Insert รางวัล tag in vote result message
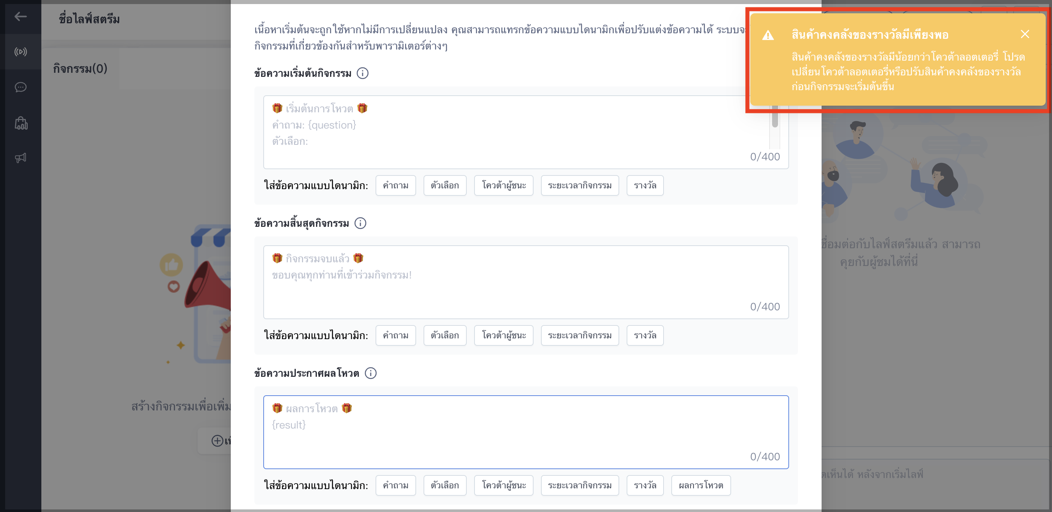The height and width of the screenshot is (512, 1052). tap(645, 485)
